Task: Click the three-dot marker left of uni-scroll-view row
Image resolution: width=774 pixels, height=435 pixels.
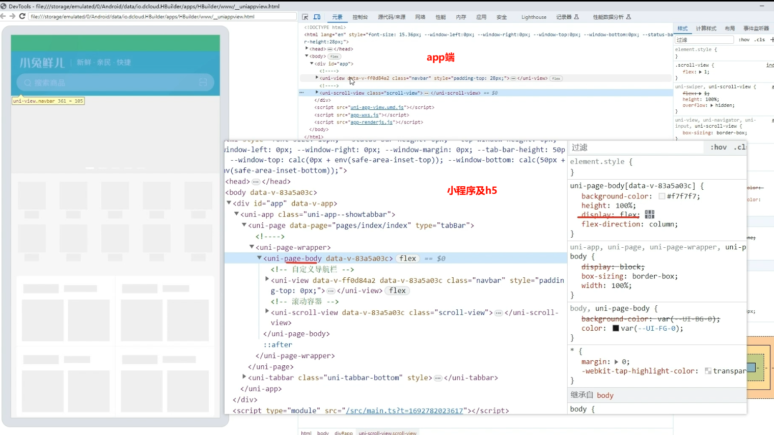Action: [x=301, y=93]
